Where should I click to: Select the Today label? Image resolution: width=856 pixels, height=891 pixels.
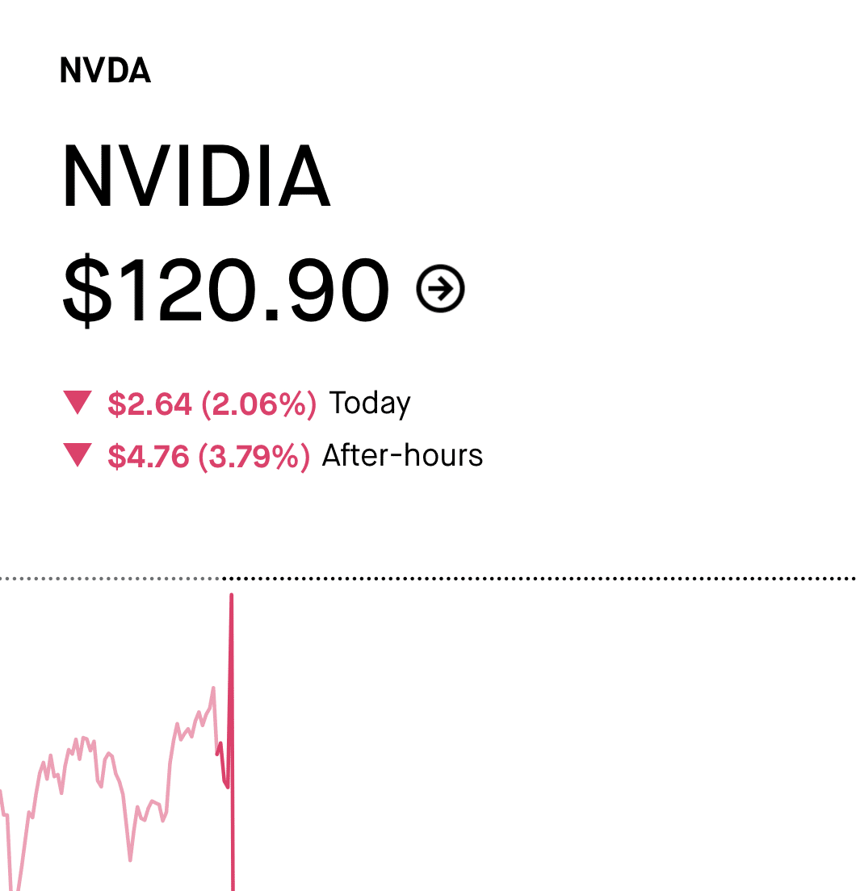370,404
